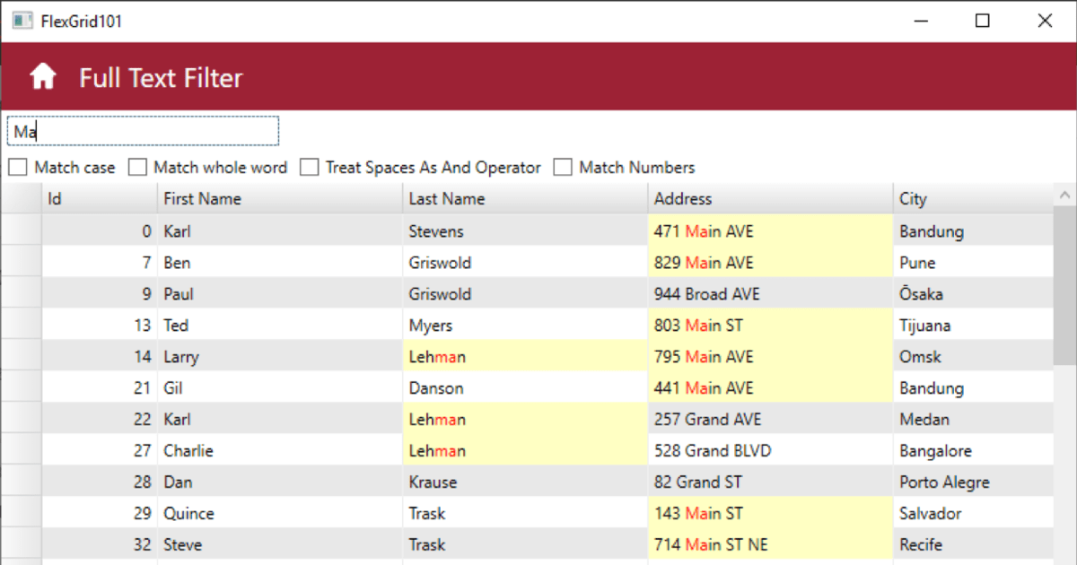Image resolution: width=1077 pixels, height=565 pixels.
Task: Select the row header for Id 0
Action: [21, 231]
